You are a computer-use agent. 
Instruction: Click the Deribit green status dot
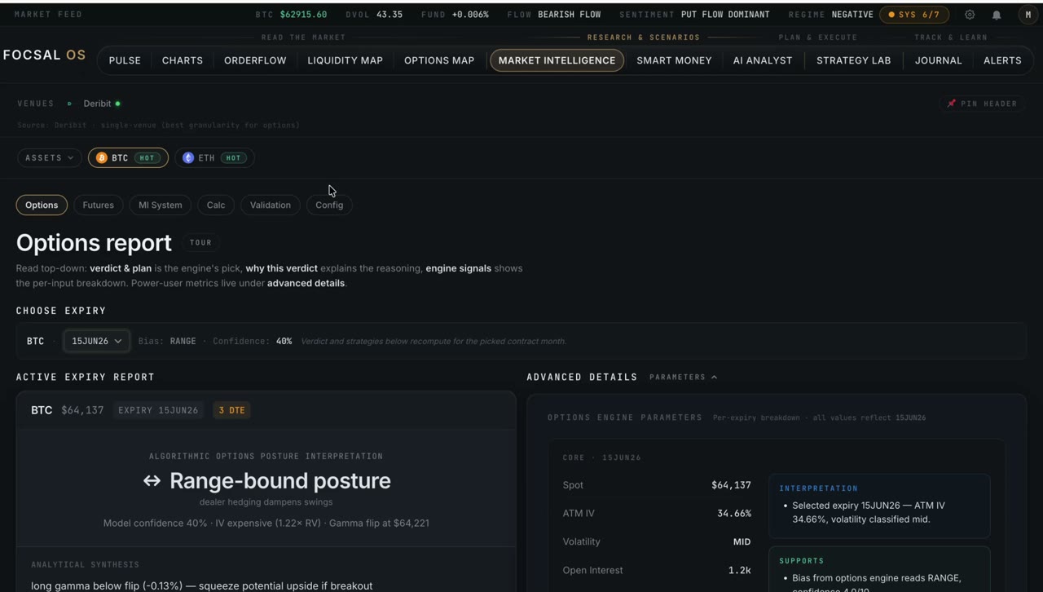pos(118,104)
